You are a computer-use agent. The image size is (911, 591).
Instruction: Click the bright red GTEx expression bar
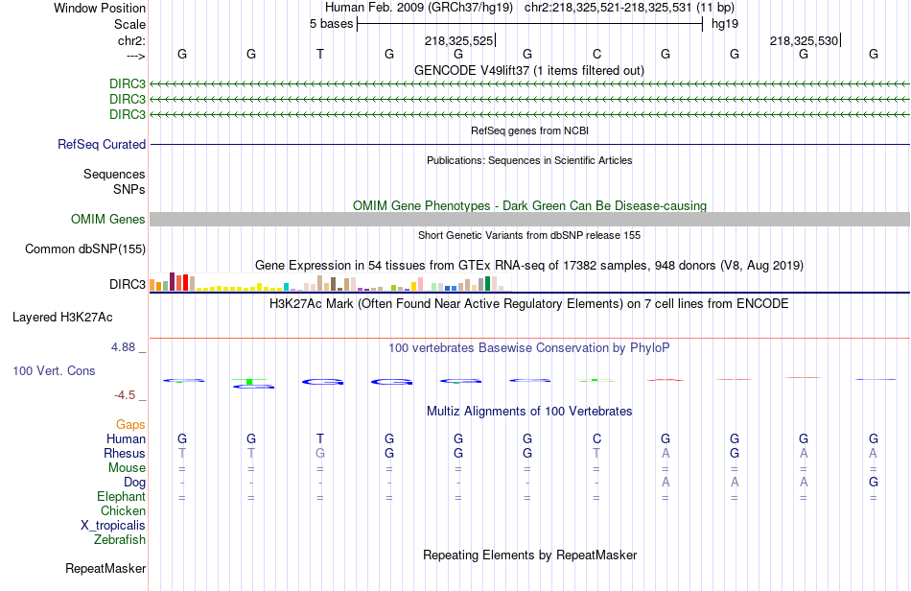[x=185, y=282]
